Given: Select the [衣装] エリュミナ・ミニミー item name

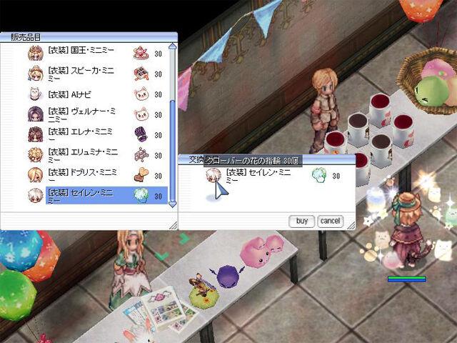Looking at the screenshot, I should [83, 156].
